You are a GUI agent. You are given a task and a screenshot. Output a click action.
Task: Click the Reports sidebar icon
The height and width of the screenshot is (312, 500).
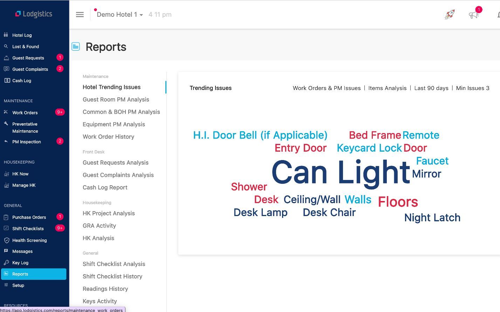click(6, 274)
